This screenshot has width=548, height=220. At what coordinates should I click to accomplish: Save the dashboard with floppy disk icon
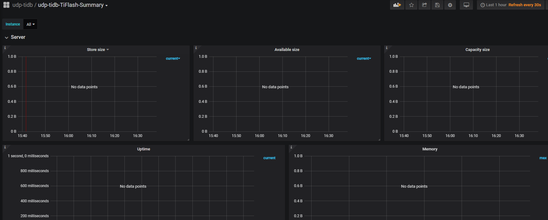coord(437,5)
